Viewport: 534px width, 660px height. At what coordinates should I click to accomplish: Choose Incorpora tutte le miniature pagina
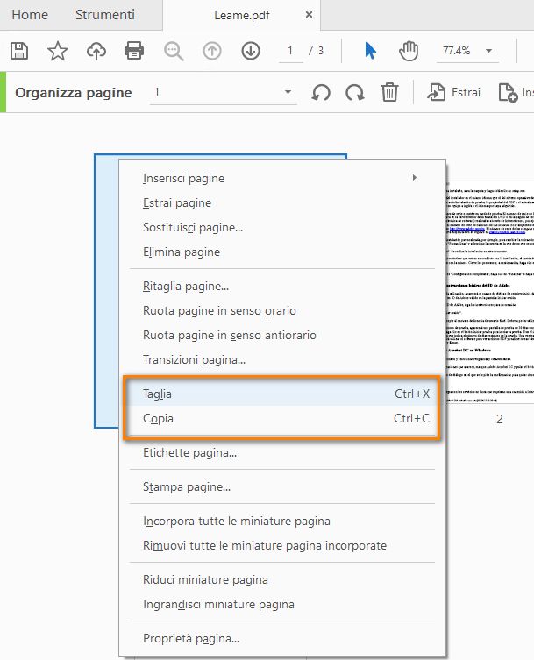[282, 522]
